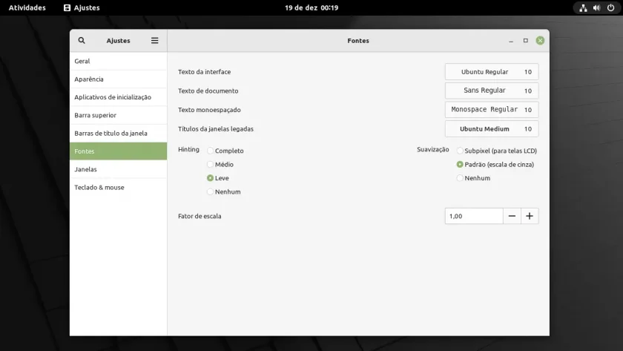The height and width of the screenshot is (351, 623).
Task: Click the Fator de escala label
Action: [x=200, y=216]
